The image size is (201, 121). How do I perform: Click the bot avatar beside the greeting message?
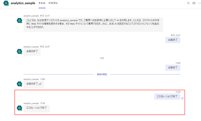(x=19, y=20)
